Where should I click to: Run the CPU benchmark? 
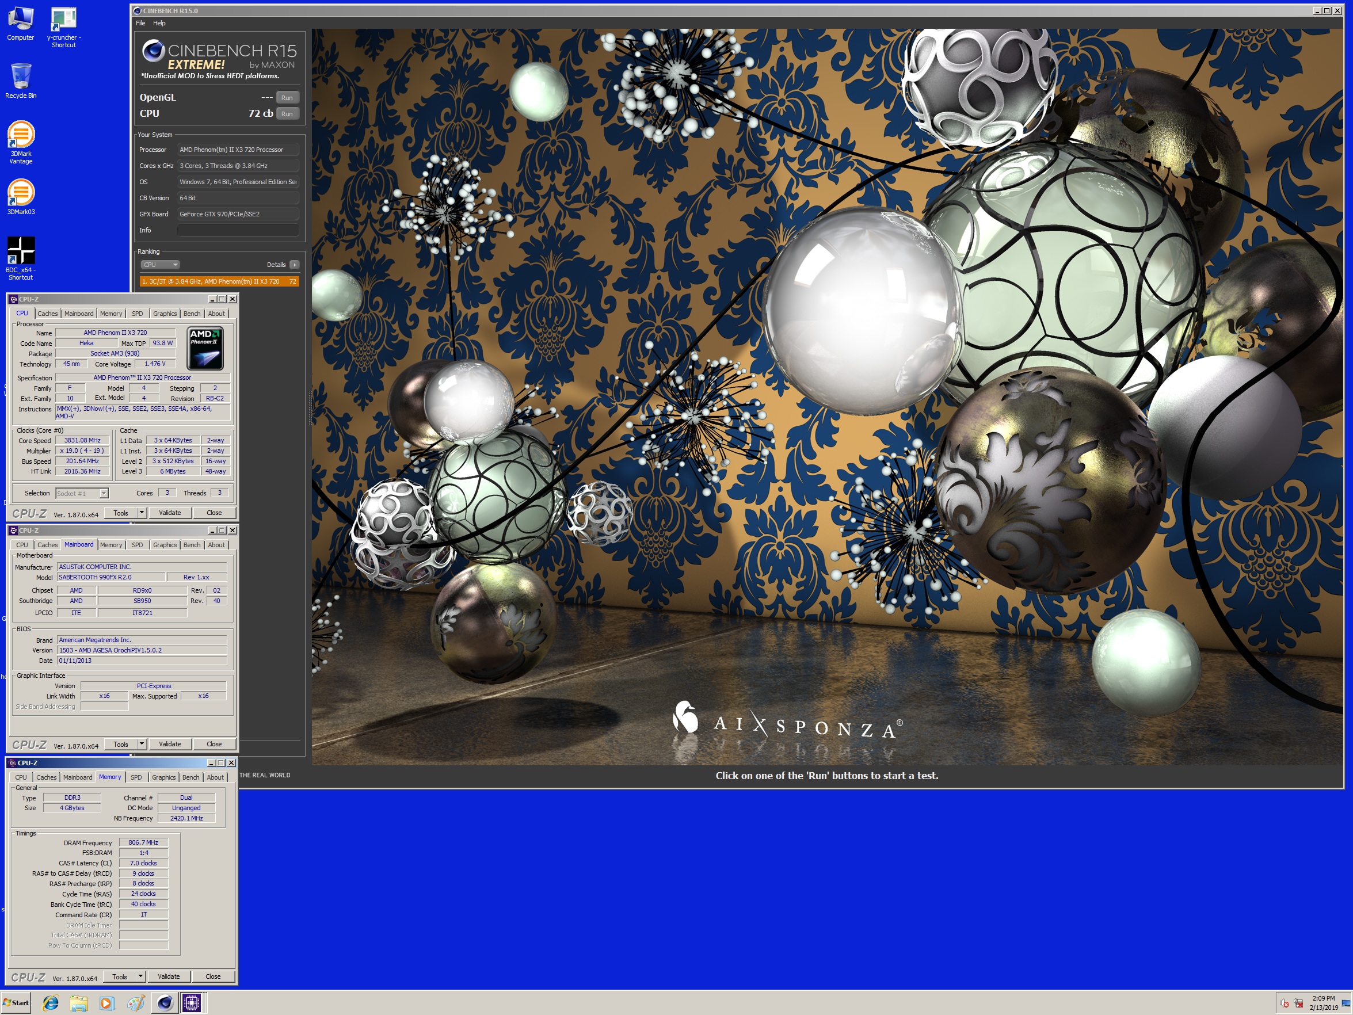[288, 114]
